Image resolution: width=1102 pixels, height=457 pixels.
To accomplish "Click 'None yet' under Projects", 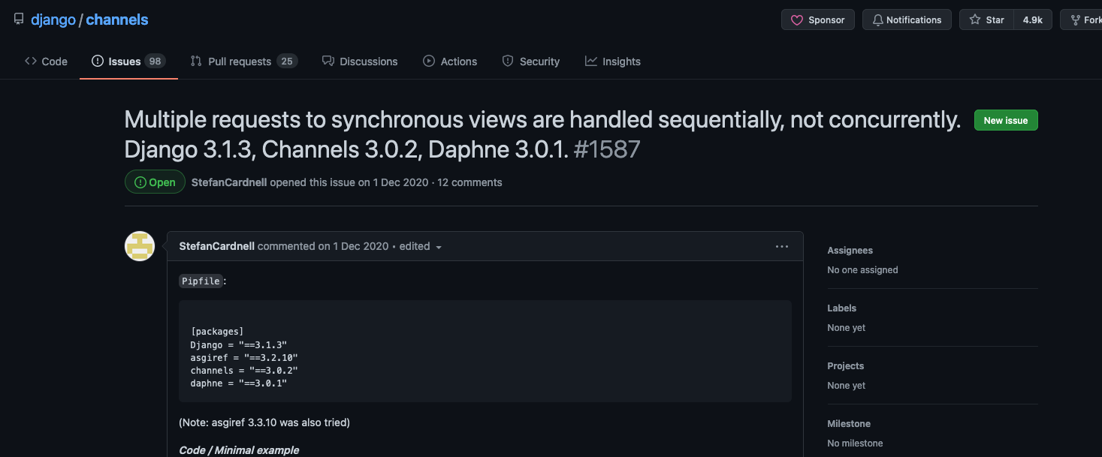I will click(x=846, y=386).
